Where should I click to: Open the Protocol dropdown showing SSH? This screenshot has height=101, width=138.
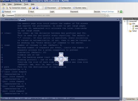point(29,12)
